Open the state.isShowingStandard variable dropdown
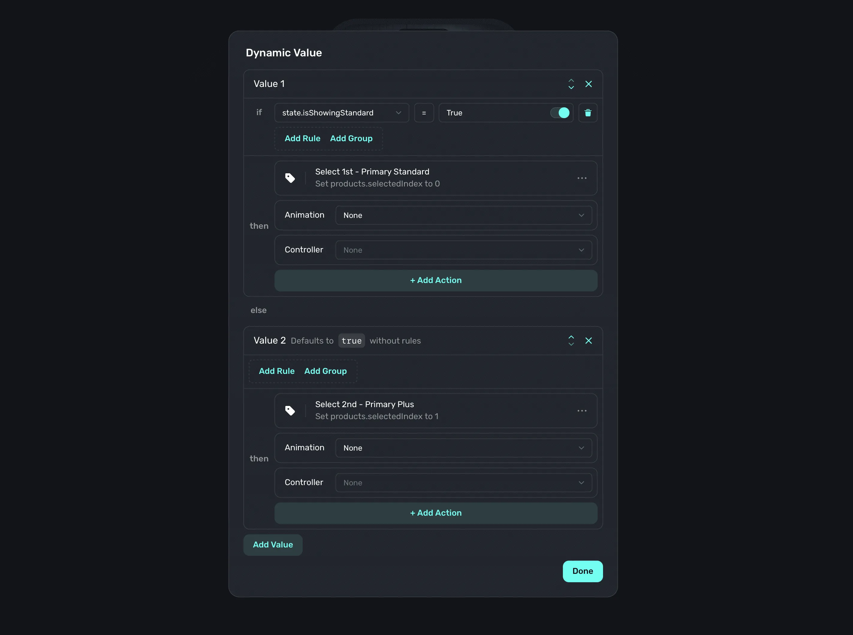This screenshot has height=635, width=853. click(x=342, y=113)
